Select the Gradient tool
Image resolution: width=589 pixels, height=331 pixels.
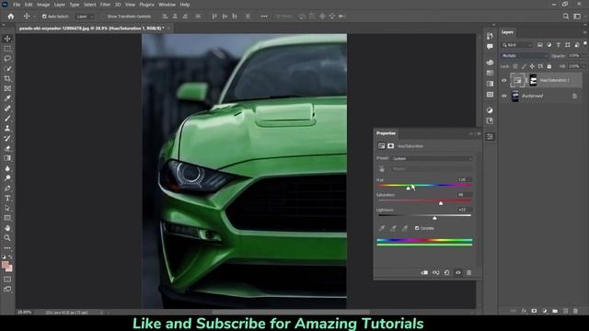click(x=7, y=158)
